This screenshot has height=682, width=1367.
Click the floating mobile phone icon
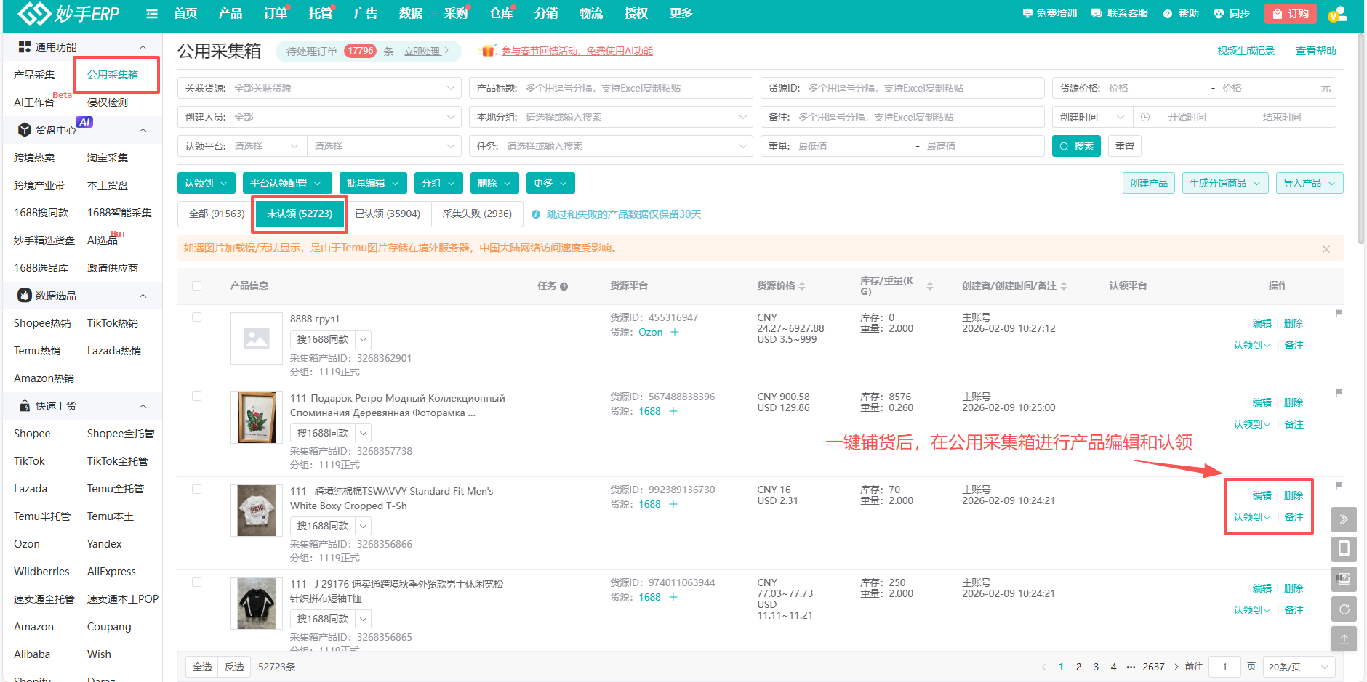1344,548
